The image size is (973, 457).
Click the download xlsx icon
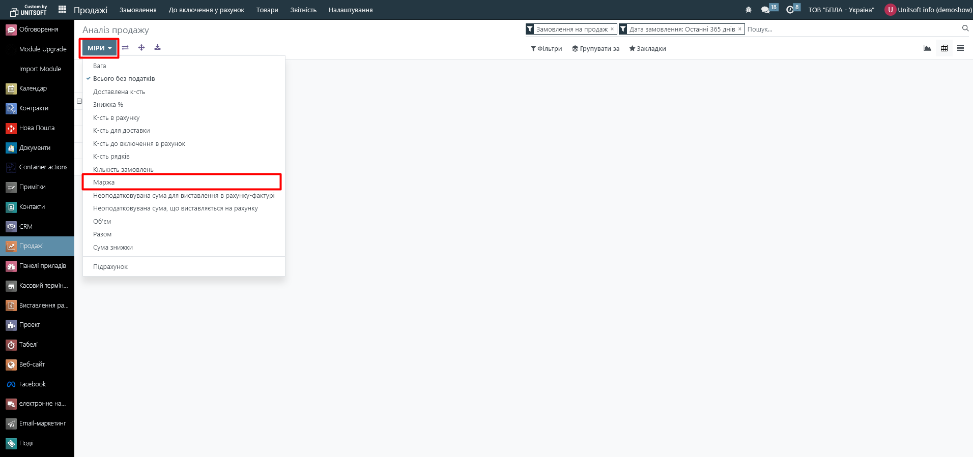coord(158,48)
